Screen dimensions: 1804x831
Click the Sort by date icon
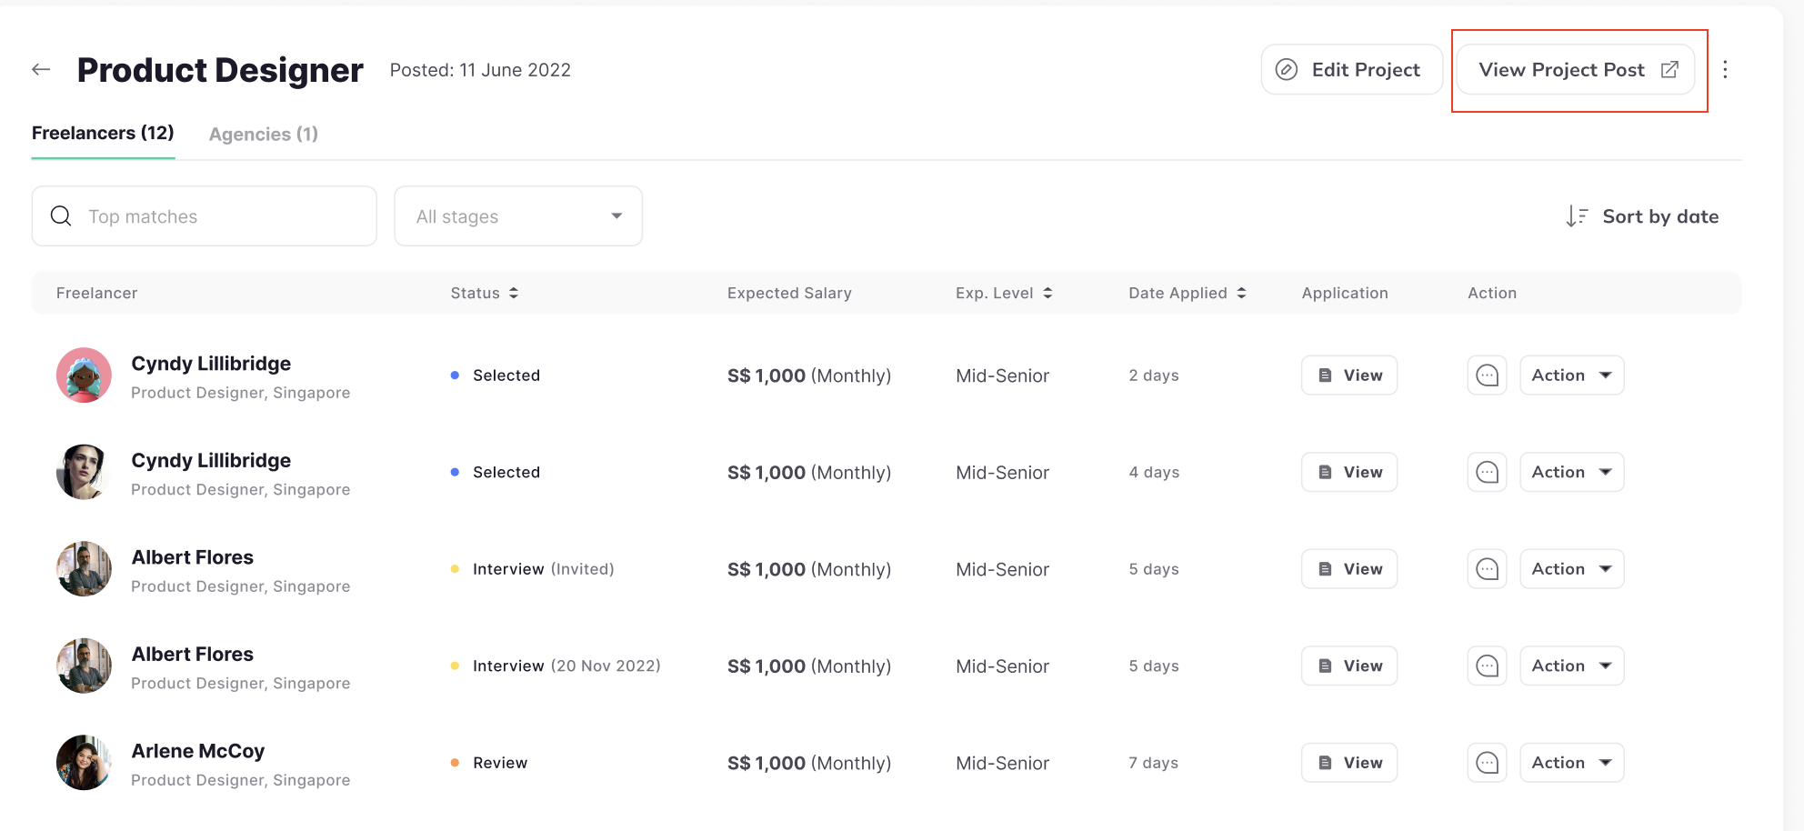(x=1577, y=216)
